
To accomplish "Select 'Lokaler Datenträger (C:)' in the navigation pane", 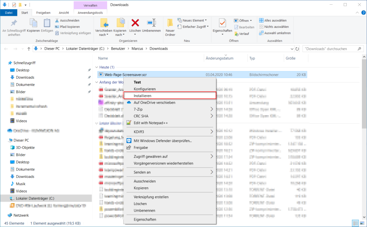I will tap(35, 198).
